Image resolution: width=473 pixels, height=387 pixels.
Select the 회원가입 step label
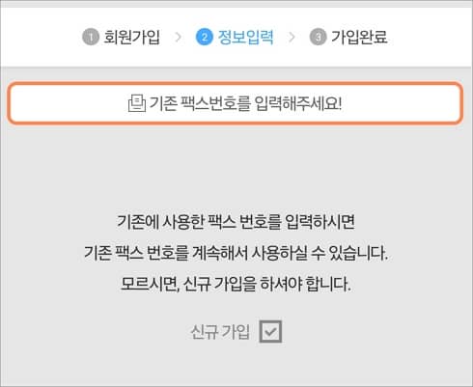pos(131,37)
